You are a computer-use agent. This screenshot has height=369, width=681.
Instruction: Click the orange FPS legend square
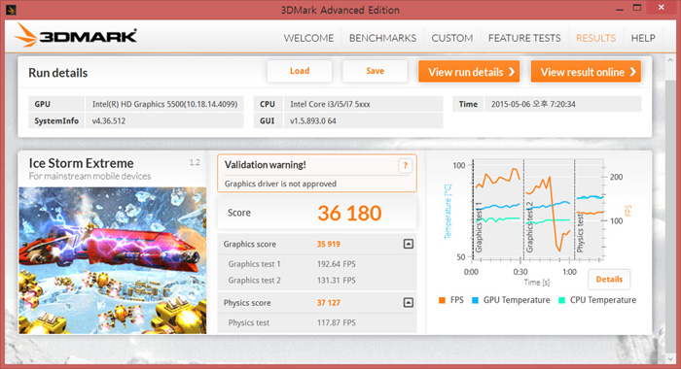click(442, 300)
